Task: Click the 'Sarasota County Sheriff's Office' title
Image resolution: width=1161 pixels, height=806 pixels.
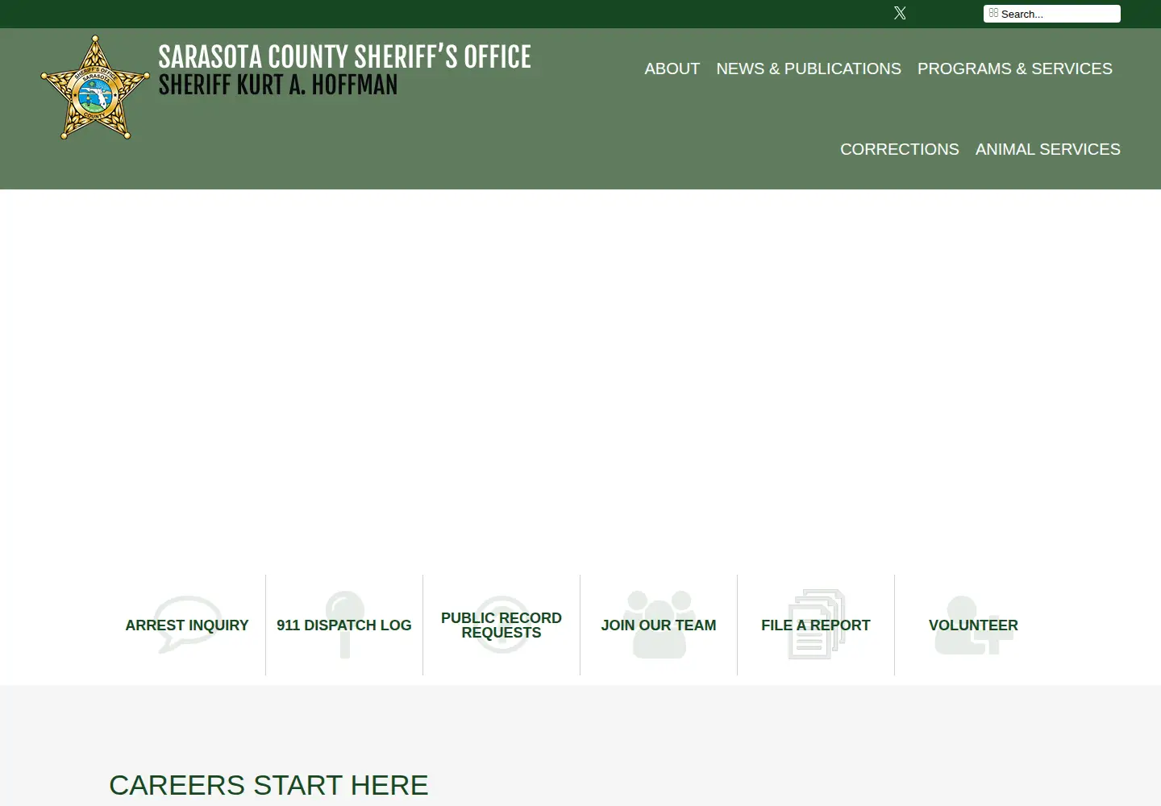Action: [344, 56]
